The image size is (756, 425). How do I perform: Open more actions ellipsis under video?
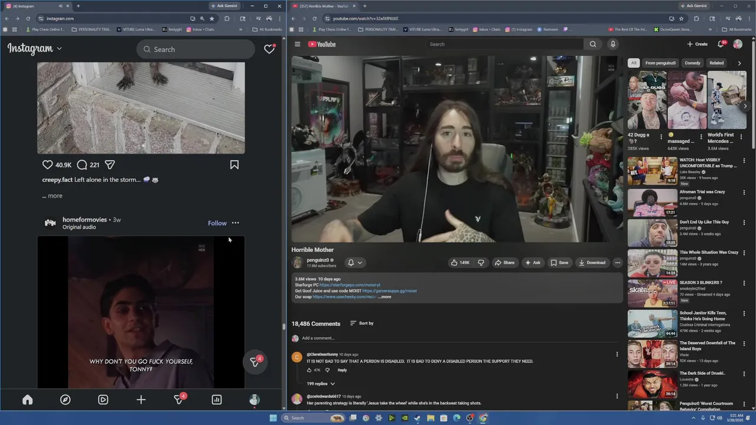click(618, 263)
